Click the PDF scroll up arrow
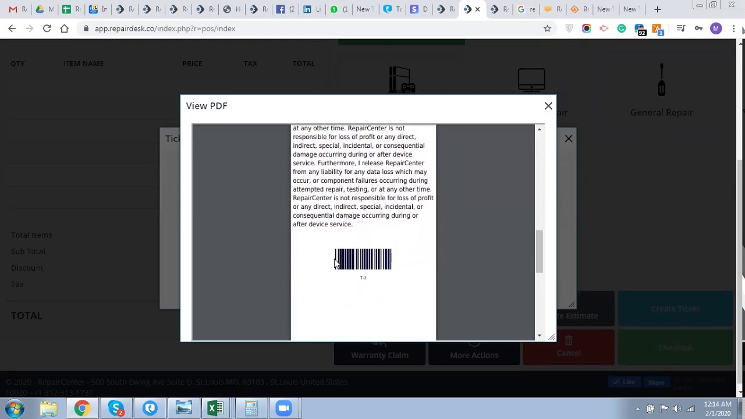The image size is (745, 419). click(540, 129)
